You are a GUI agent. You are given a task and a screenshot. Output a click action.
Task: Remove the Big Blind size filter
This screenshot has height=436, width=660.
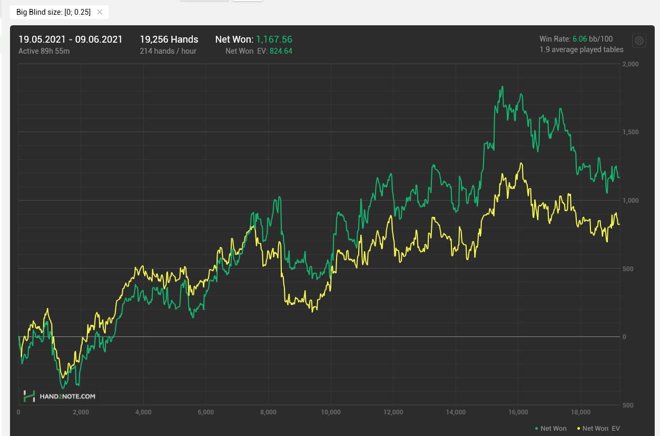(x=100, y=12)
